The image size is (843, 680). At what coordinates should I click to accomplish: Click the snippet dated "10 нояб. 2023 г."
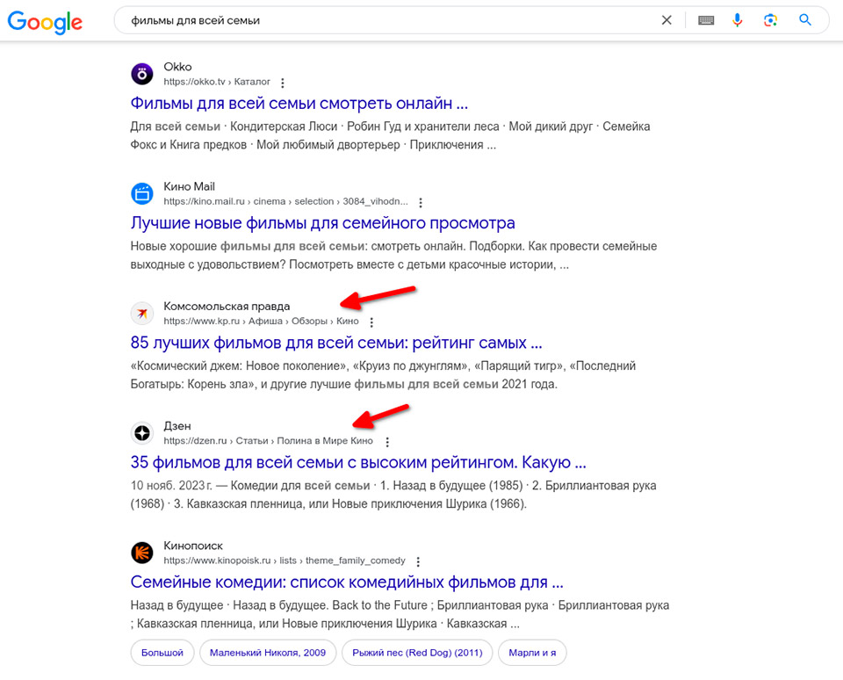(x=393, y=495)
